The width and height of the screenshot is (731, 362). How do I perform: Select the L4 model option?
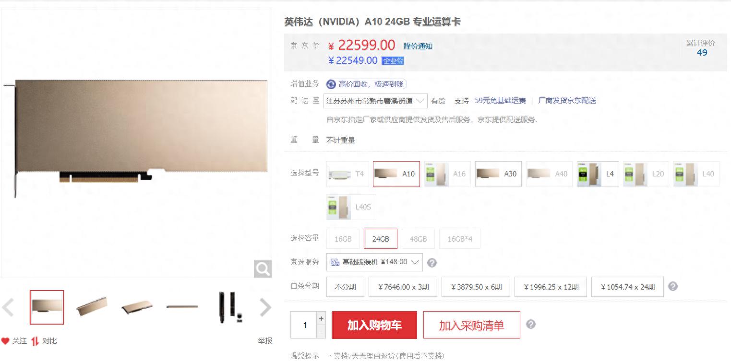(598, 174)
